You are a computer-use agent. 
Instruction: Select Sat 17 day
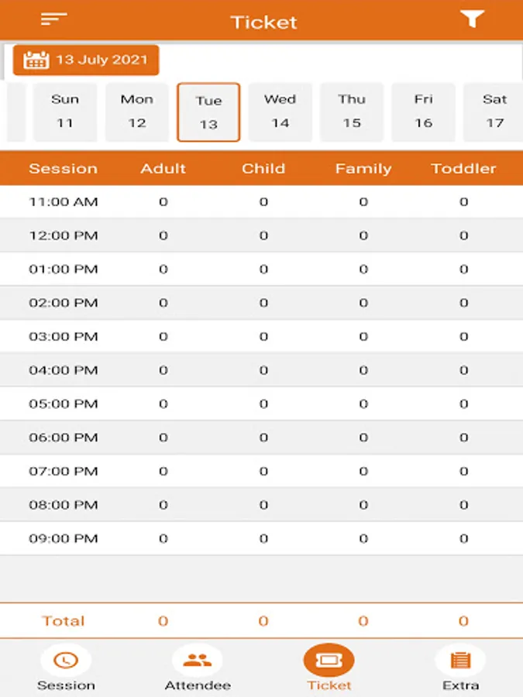494,112
